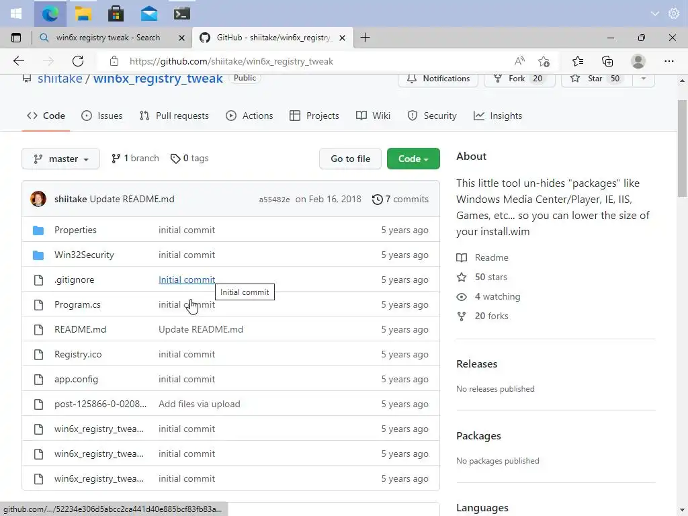Open the Mail app from the taskbar
This screenshot has height=516, width=688.
coord(148,13)
